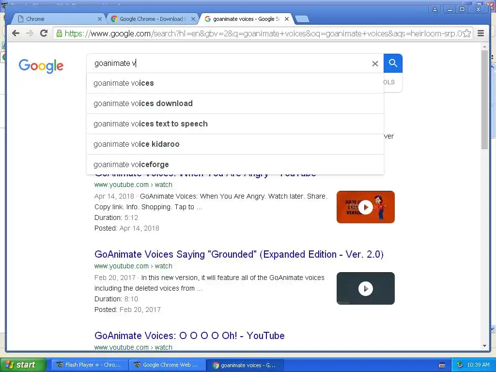Click the system tray icon beside the clock
496x372 pixels.
[460, 365]
